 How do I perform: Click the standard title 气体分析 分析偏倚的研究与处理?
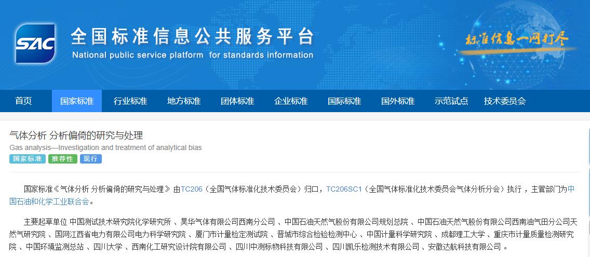[x=76, y=136]
